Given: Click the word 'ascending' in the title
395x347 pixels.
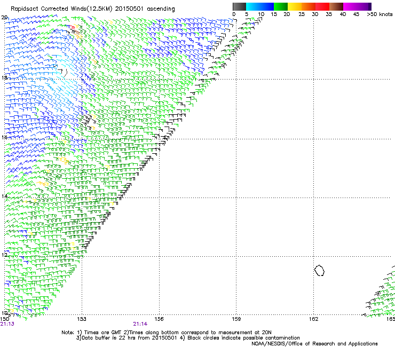Looking at the screenshot, I should point(161,9).
